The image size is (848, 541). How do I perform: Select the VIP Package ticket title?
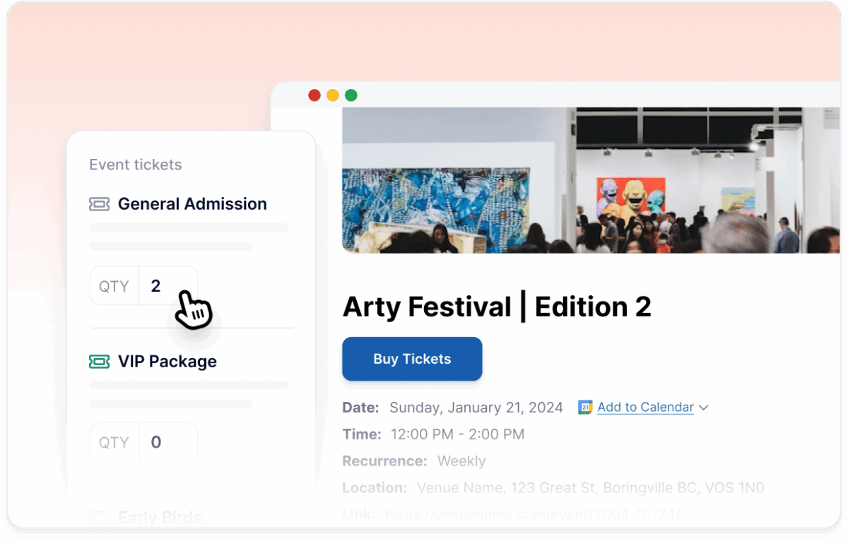167,362
